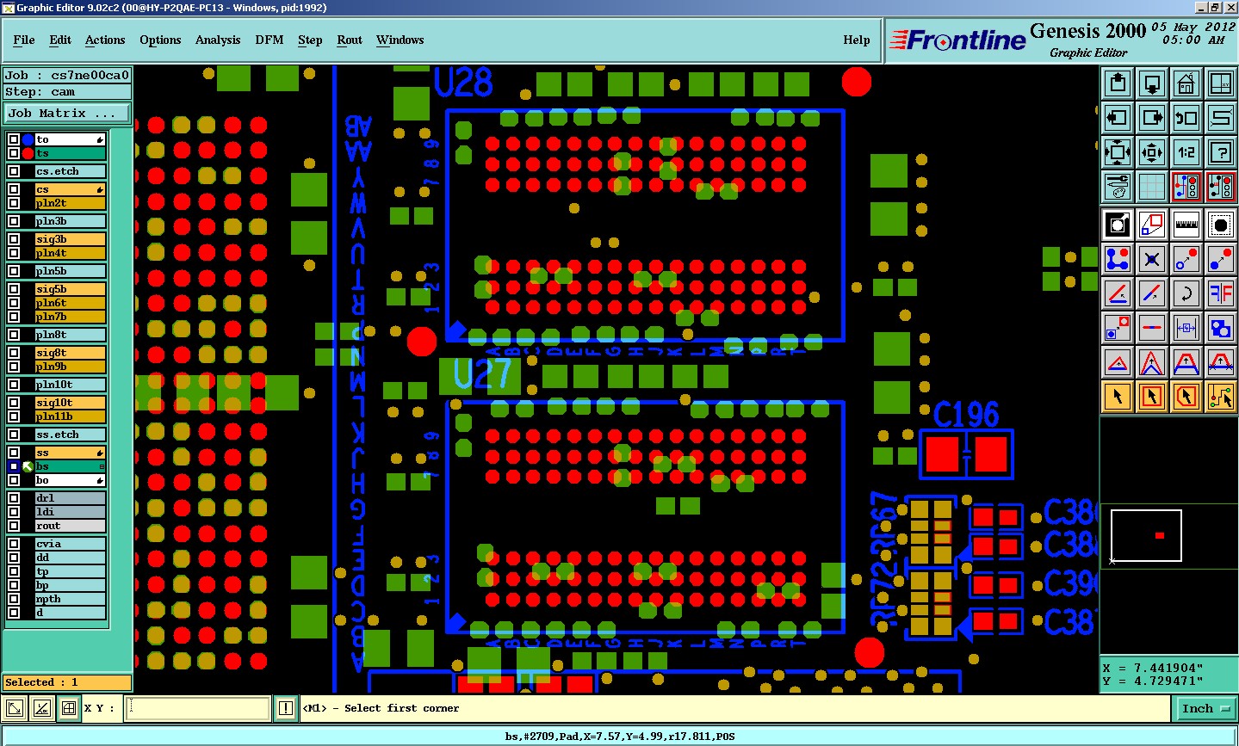Image resolution: width=1239 pixels, height=746 pixels.
Task: Click the dimension stretch icon with blue arrows
Action: pos(1186,328)
